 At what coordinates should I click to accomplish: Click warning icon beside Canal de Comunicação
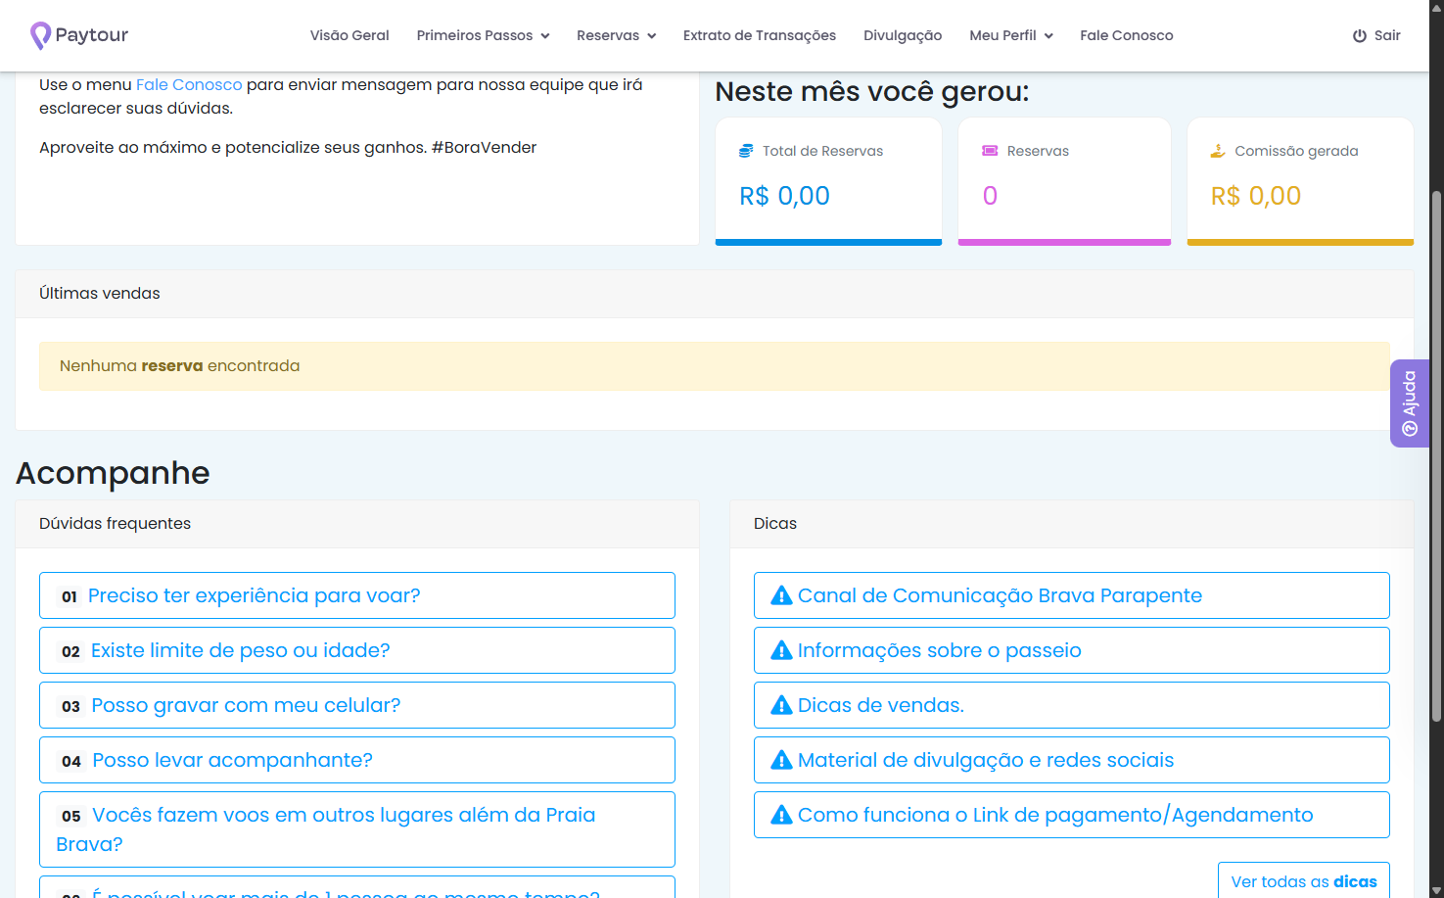pyautogui.click(x=781, y=595)
